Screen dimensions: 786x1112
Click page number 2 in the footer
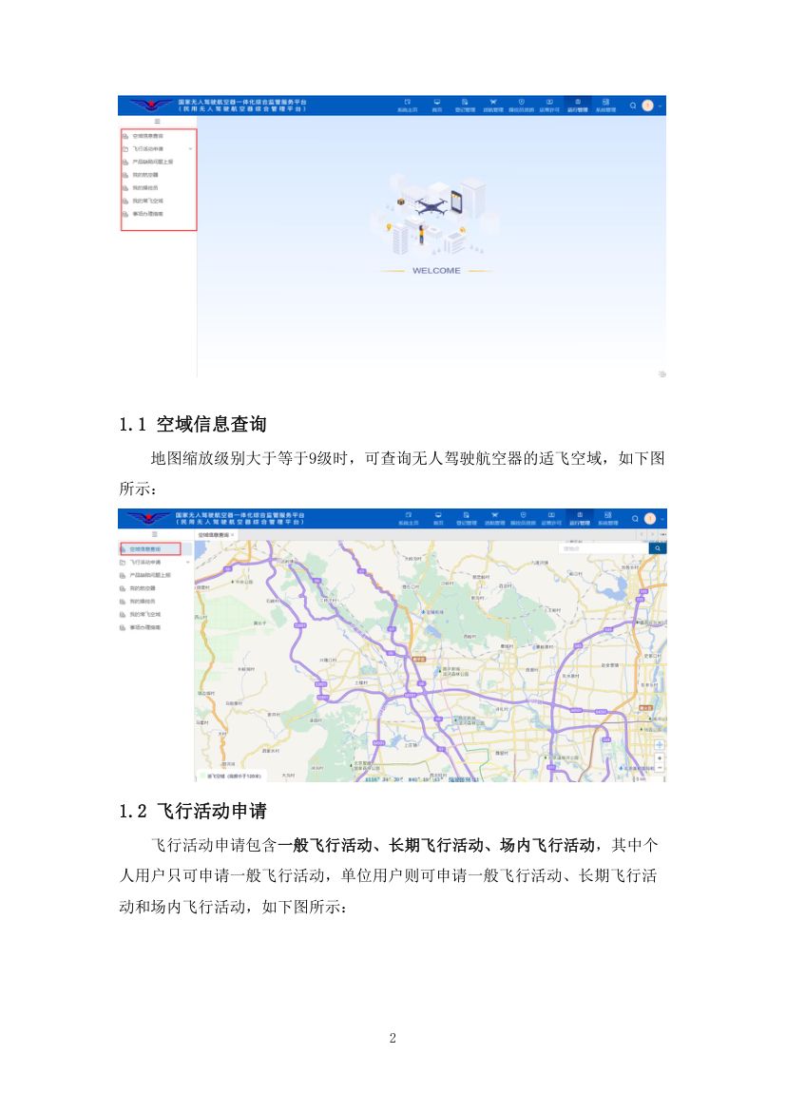[393, 1038]
